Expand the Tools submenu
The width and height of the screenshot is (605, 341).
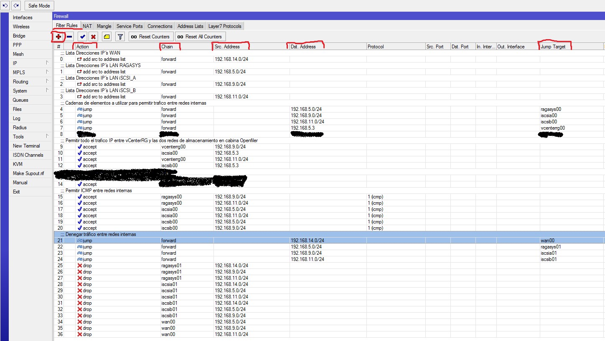point(30,137)
